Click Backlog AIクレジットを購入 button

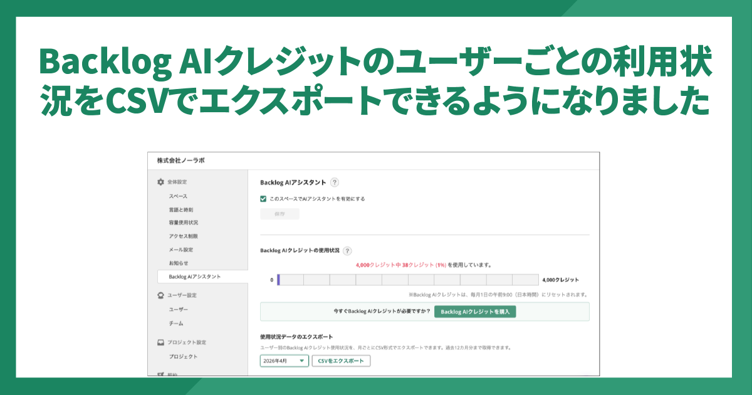click(475, 312)
